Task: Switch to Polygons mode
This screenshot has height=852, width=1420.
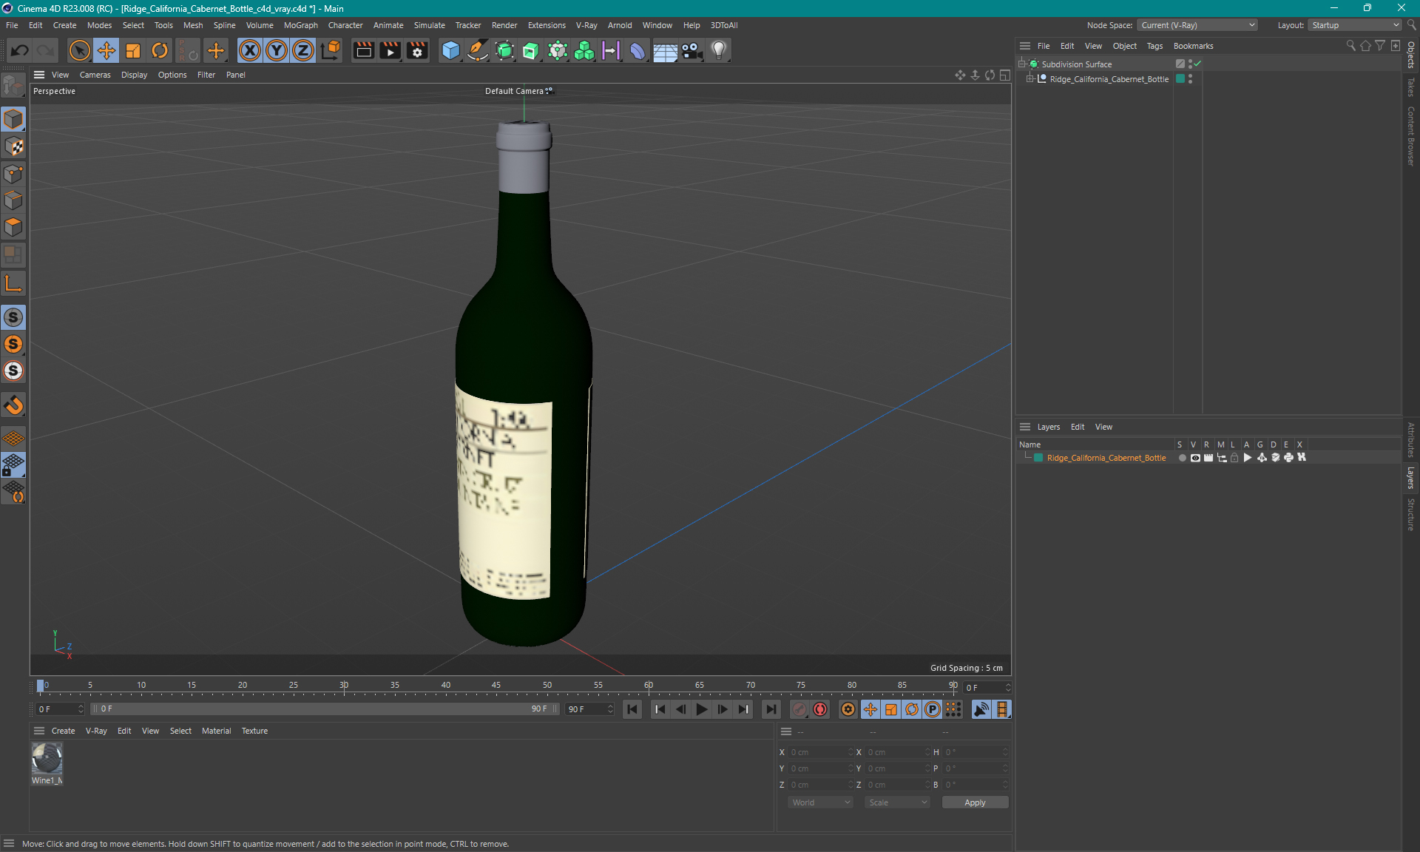Action: [13, 227]
